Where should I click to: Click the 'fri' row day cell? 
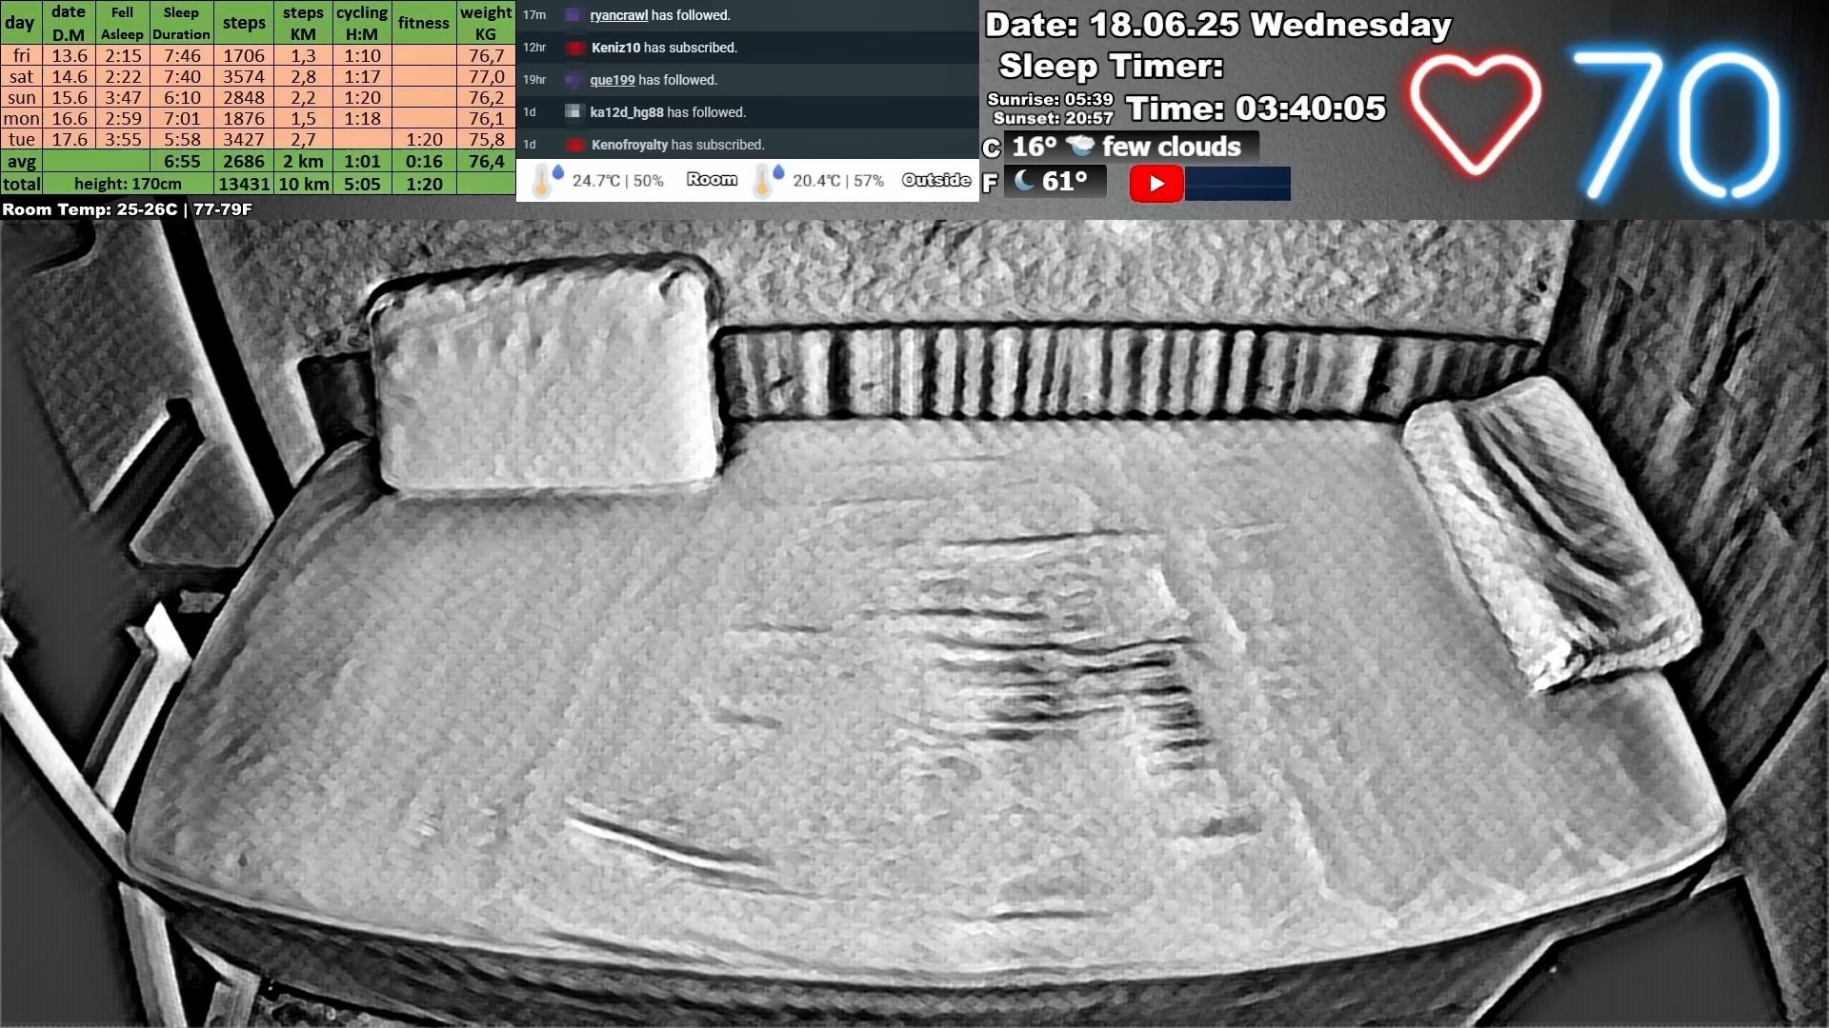pos(21,55)
